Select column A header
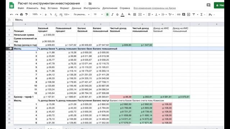 pyautogui.click(x=26, y=24)
